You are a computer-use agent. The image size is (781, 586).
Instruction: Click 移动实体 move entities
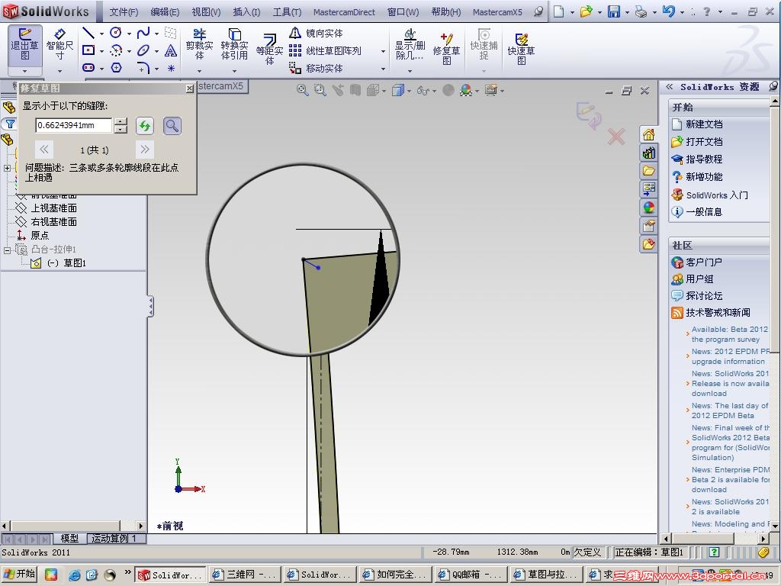[316, 68]
